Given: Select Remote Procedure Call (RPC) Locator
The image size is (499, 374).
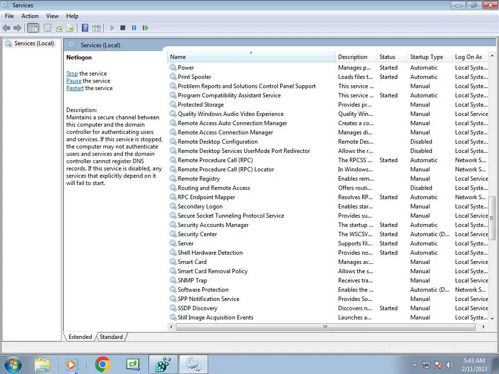Looking at the screenshot, I should (x=328, y=169).
